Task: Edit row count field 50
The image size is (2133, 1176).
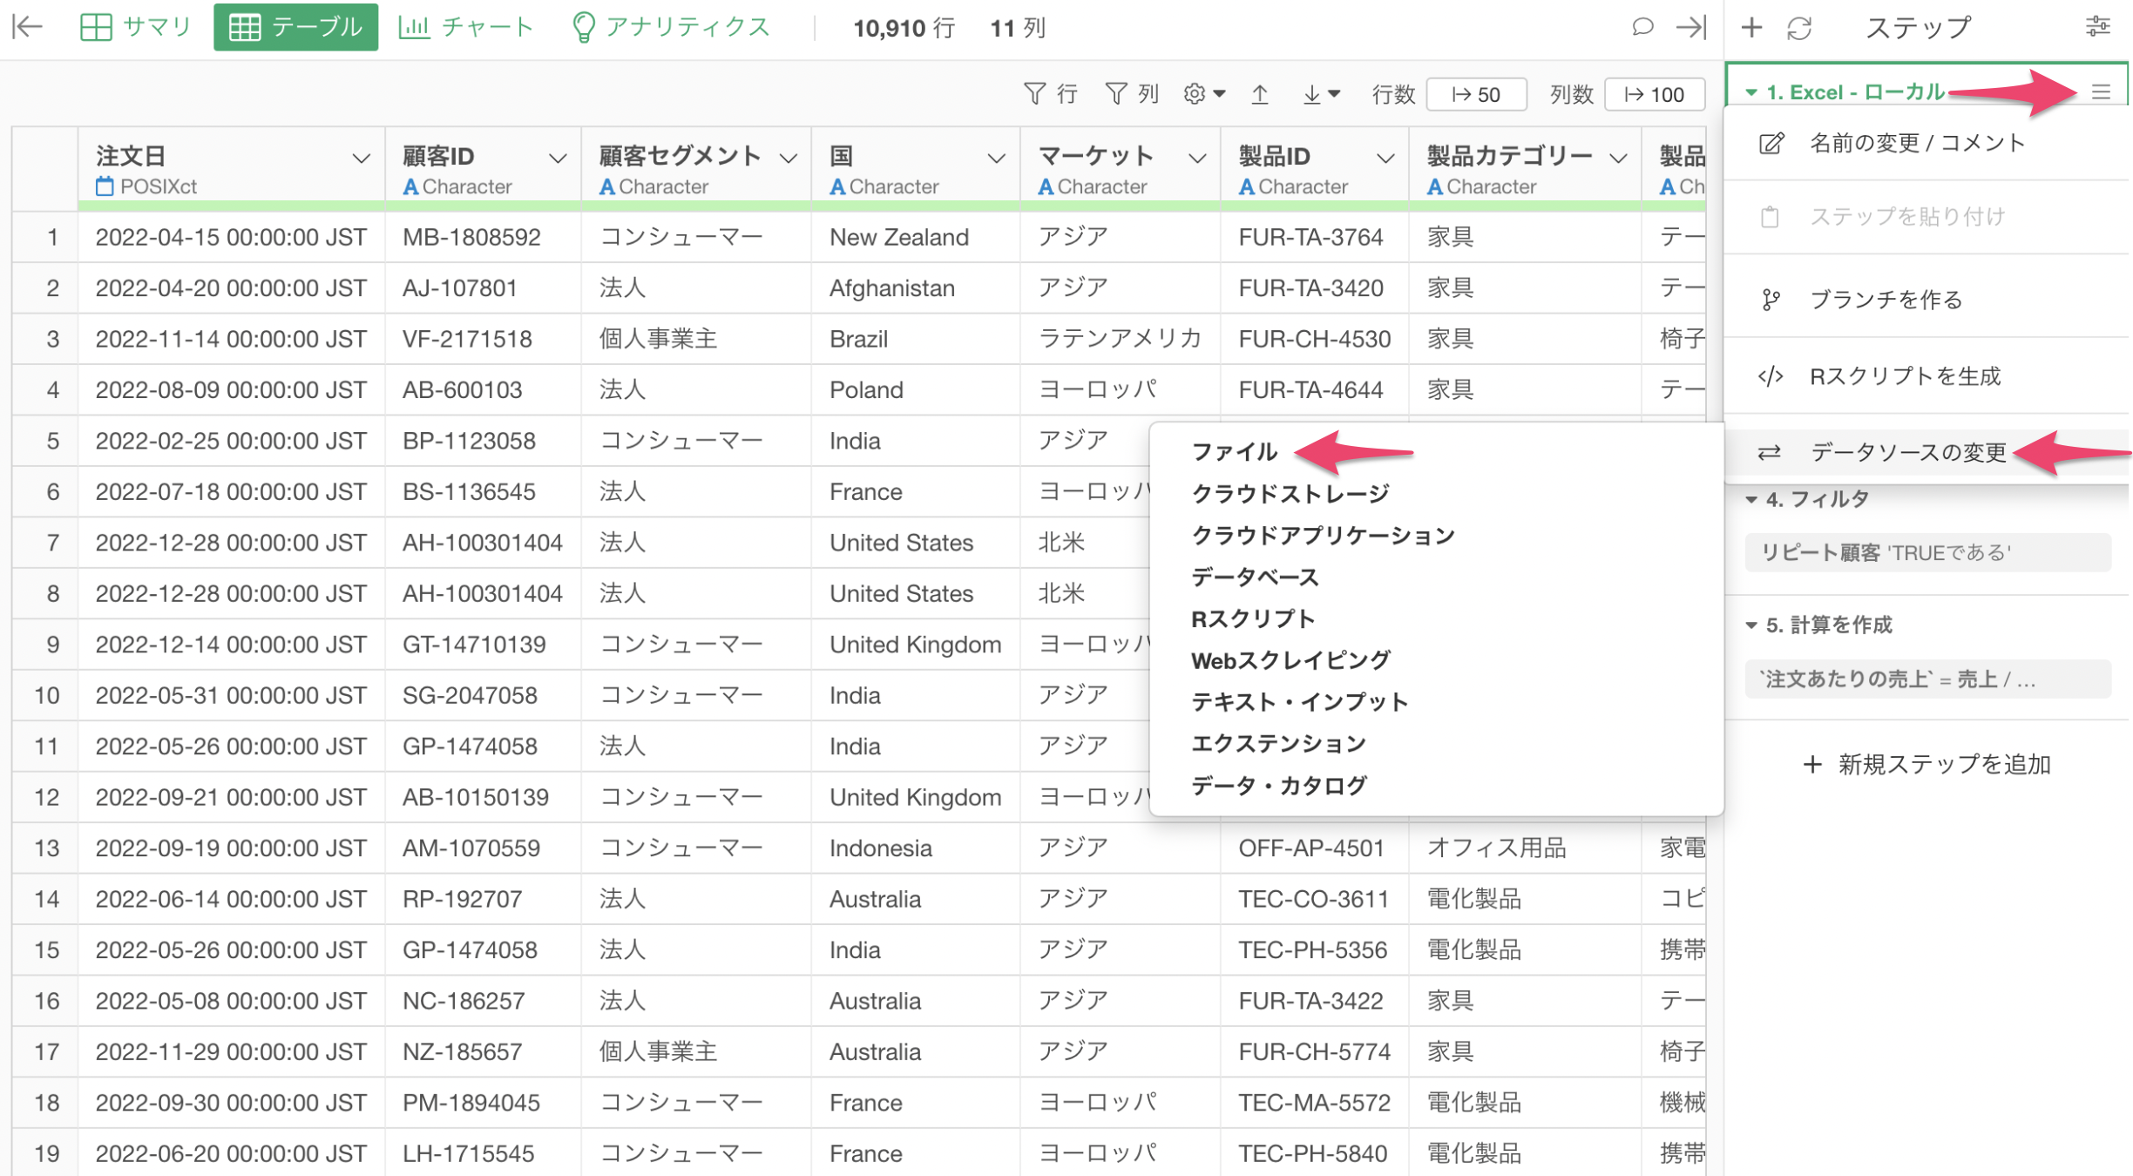Action: pyautogui.click(x=1476, y=94)
